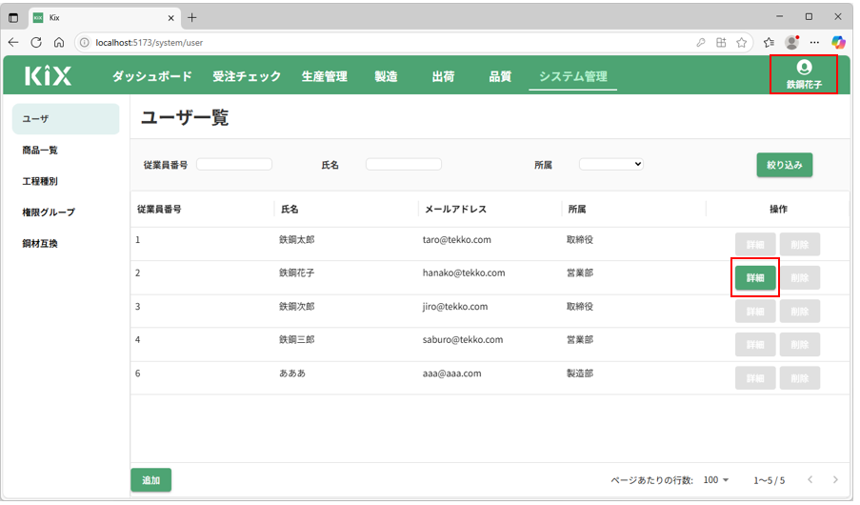Open the ダッシュボード menu

[152, 76]
